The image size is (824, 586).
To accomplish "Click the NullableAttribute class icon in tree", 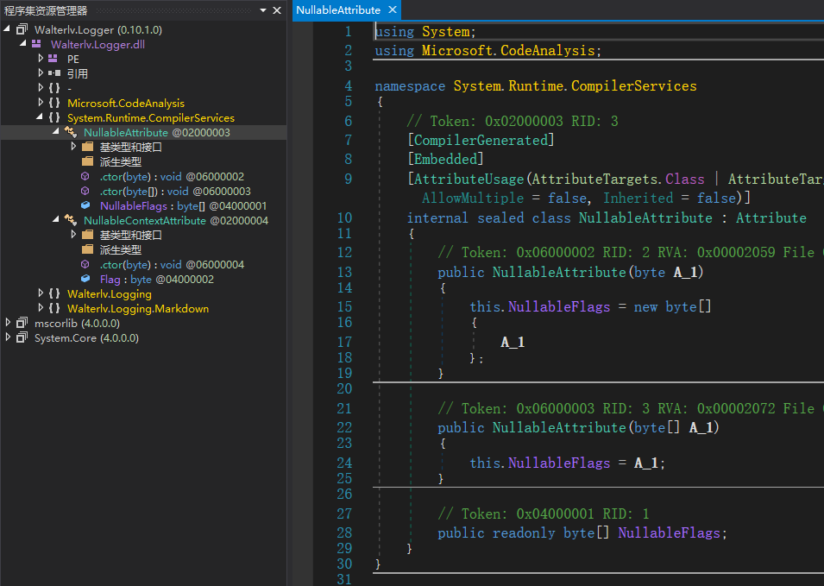I will [x=71, y=132].
